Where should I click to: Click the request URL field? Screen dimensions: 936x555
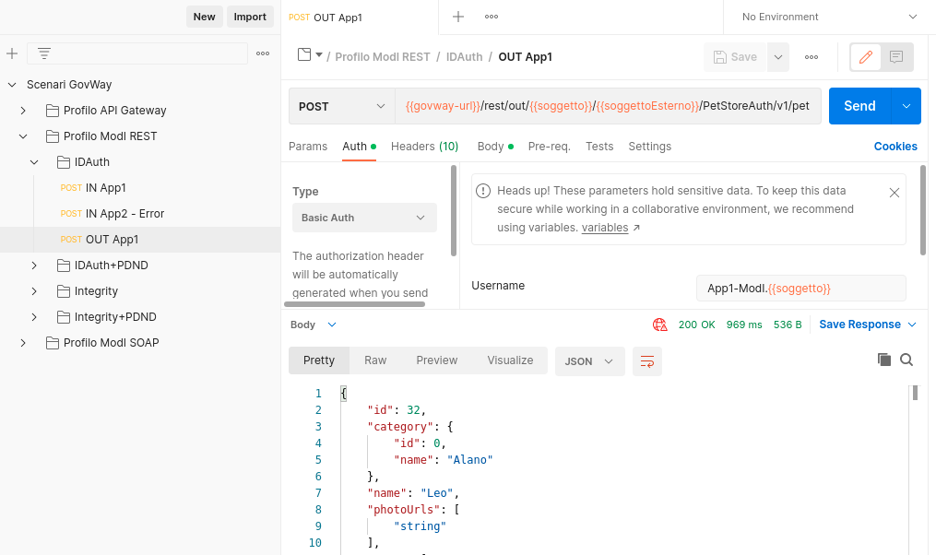608,106
